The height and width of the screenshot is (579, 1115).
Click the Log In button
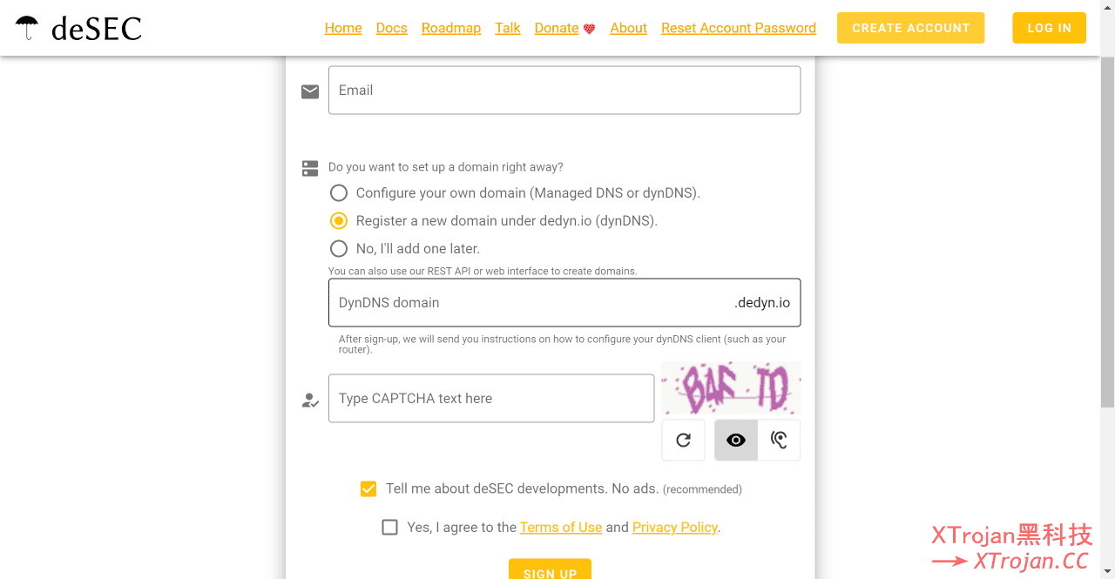[1049, 28]
